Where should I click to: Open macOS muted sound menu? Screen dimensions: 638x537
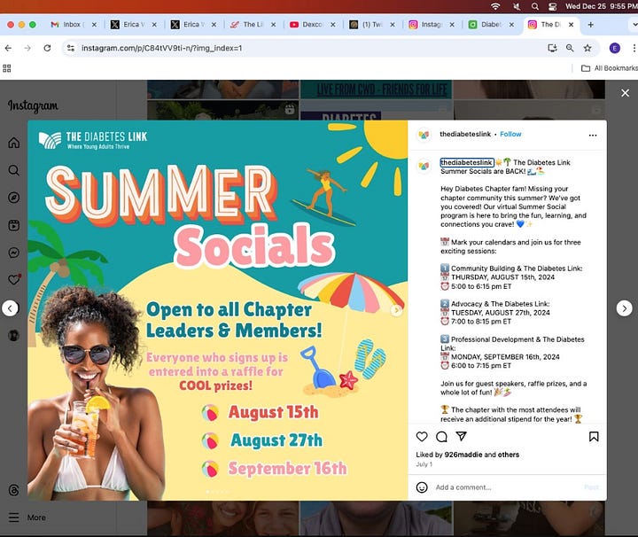pos(517,6)
